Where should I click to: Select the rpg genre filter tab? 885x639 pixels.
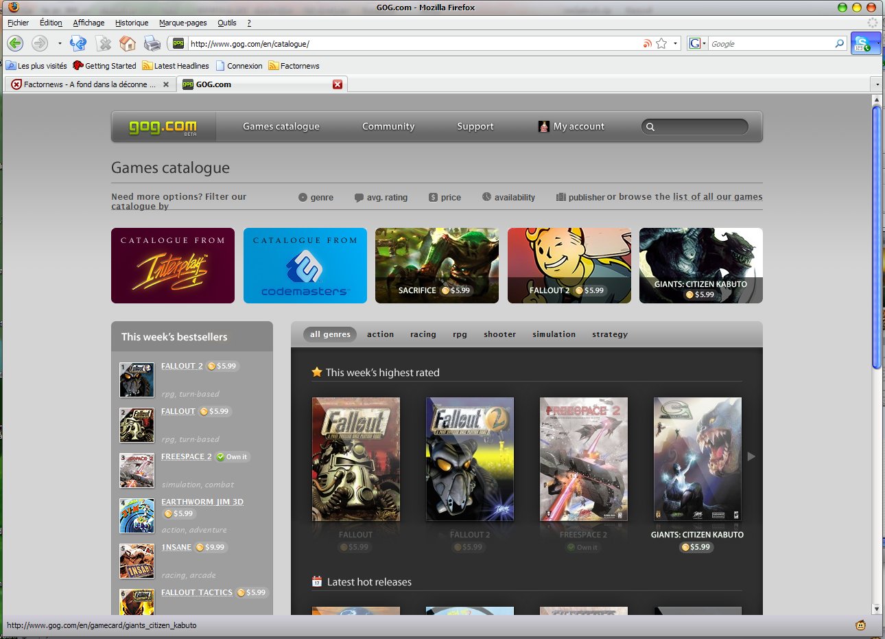coord(460,334)
